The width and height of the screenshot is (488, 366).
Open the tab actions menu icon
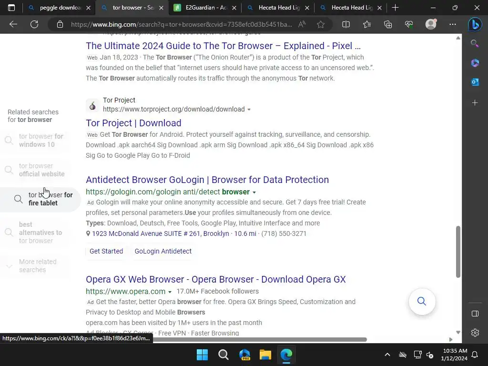11,8
